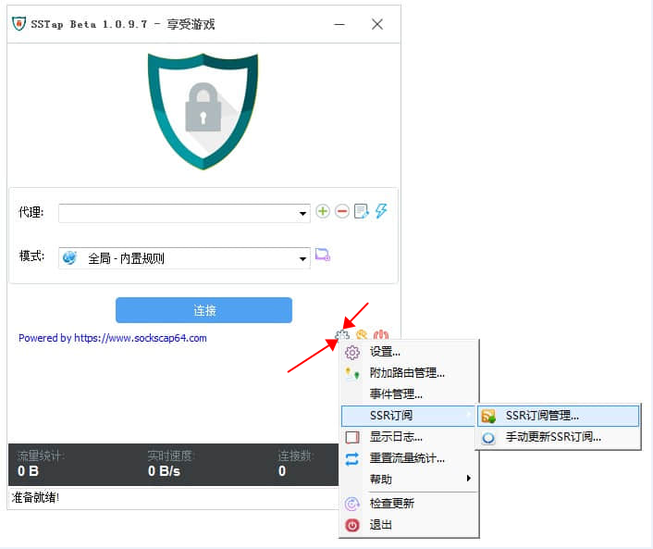Screen dimensions: 653x549
Task: Click the purple gear icon beside 设置
Action: pos(352,352)
